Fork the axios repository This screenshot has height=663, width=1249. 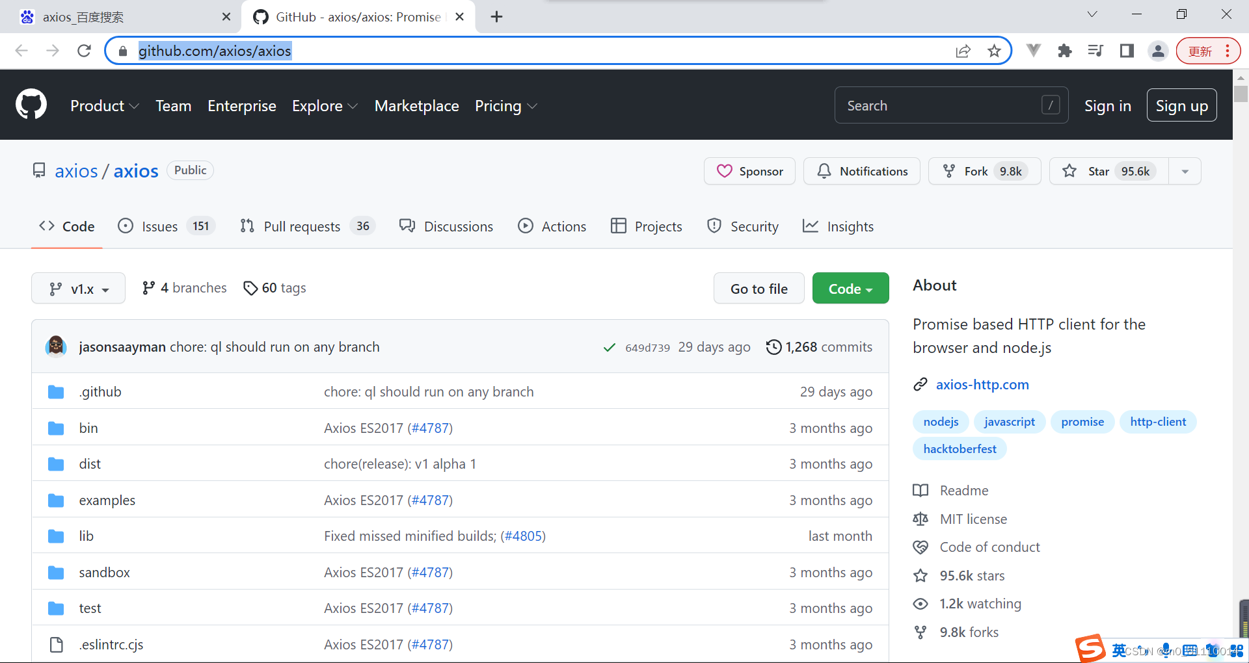pos(984,171)
